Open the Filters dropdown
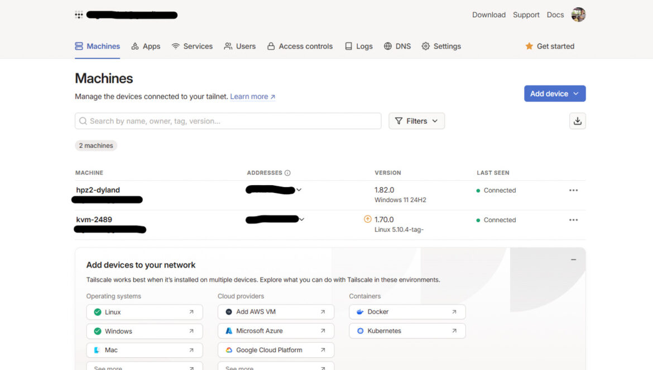The height and width of the screenshot is (370, 653). [x=416, y=121]
